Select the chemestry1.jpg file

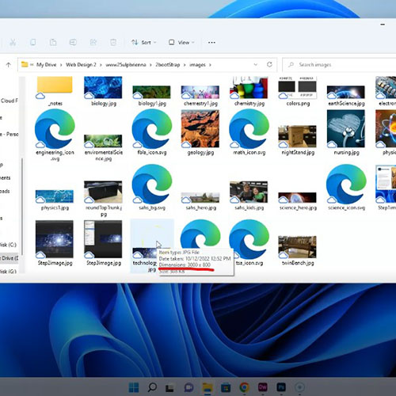(200, 95)
